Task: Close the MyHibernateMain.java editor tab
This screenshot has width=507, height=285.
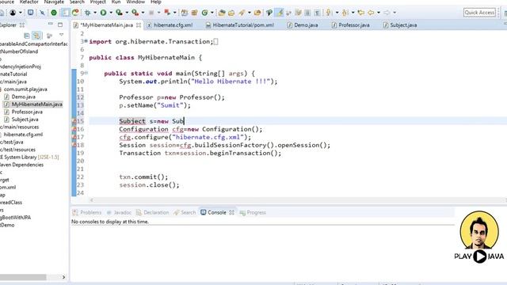Action: pyautogui.click(x=139, y=25)
